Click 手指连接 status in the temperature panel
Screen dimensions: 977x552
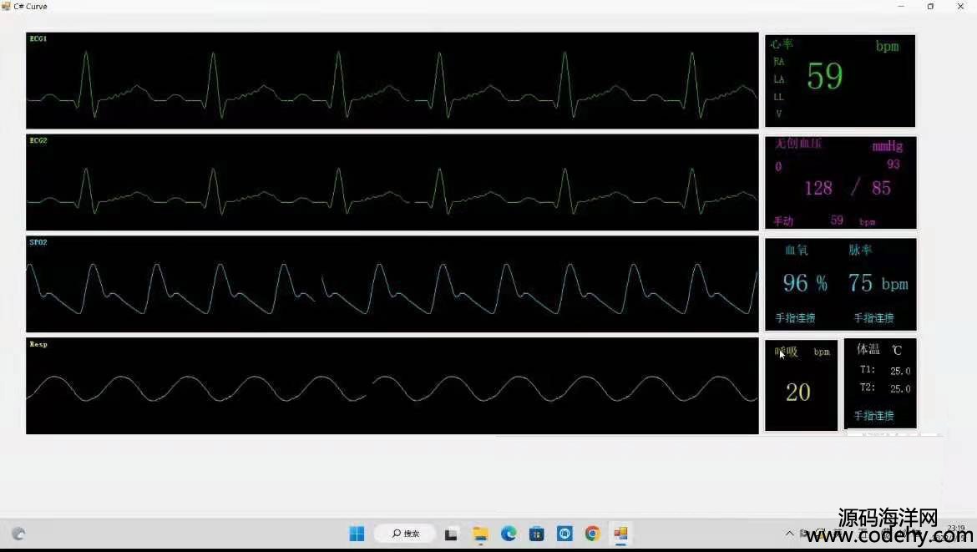pyautogui.click(x=873, y=416)
